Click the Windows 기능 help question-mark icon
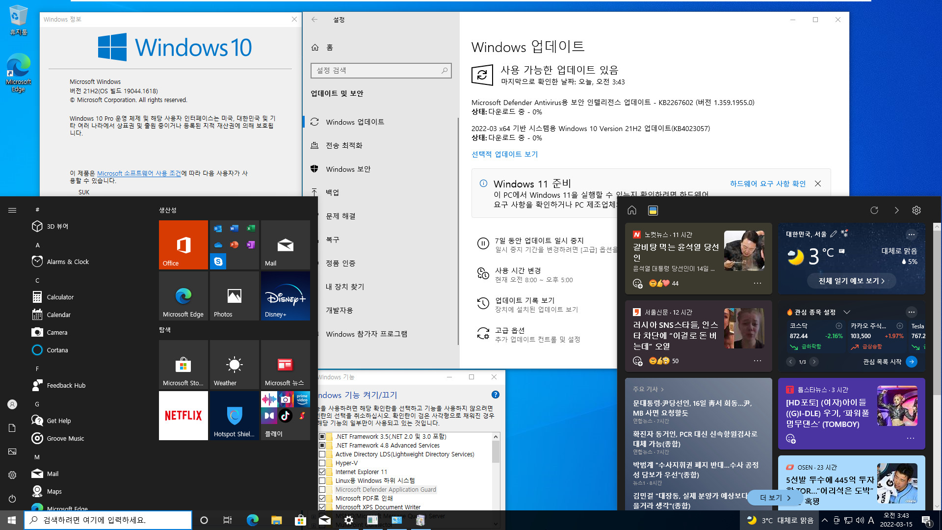Viewport: 942px width, 530px height. coord(496,395)
